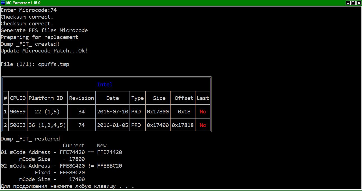Click the 'mCode Size - 17400' line
The width and height of the screenshot is (362, 191).
point(52,179)
